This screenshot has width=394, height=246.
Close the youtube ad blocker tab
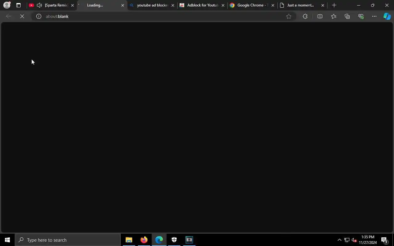coord(173,5)
